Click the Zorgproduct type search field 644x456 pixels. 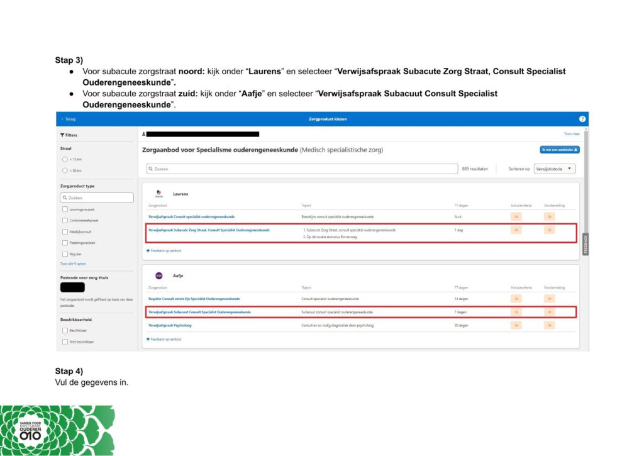click(97, 197)
